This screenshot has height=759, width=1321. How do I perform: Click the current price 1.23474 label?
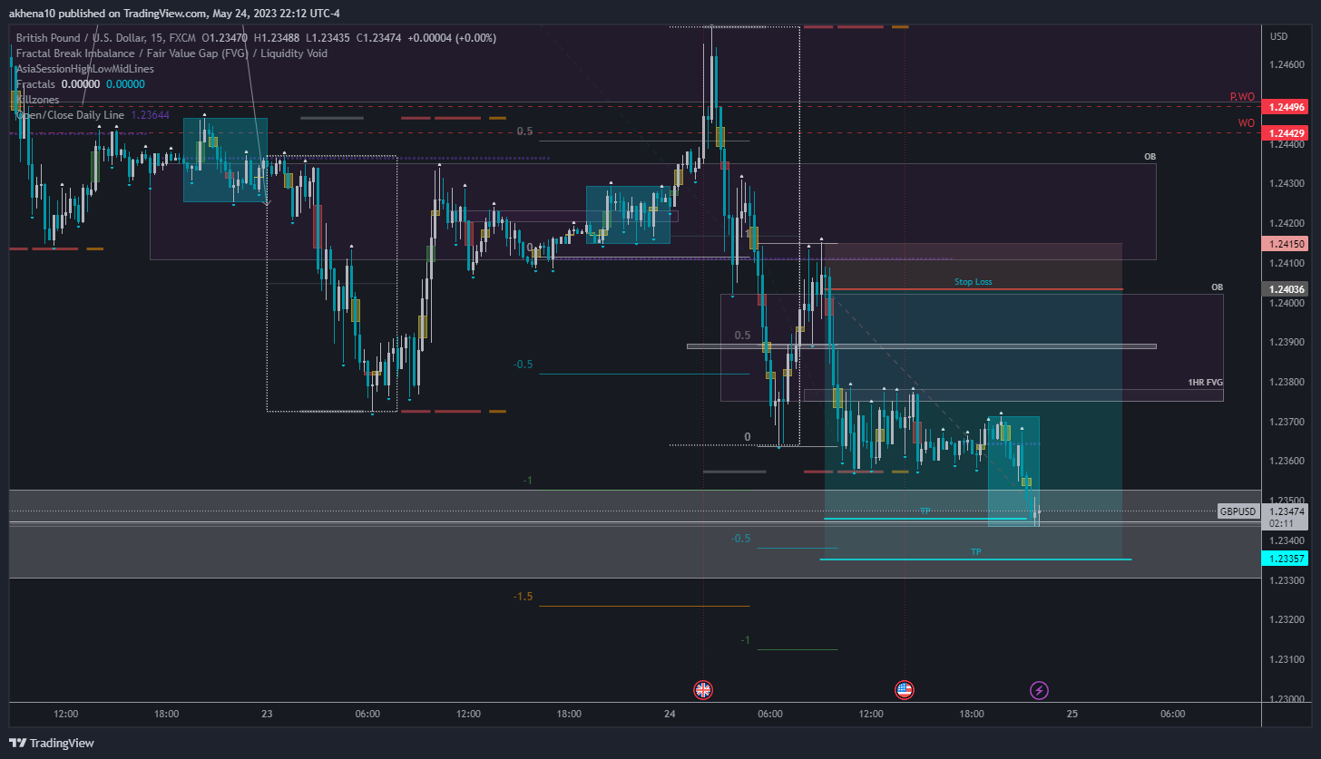tap(1287, 511)
